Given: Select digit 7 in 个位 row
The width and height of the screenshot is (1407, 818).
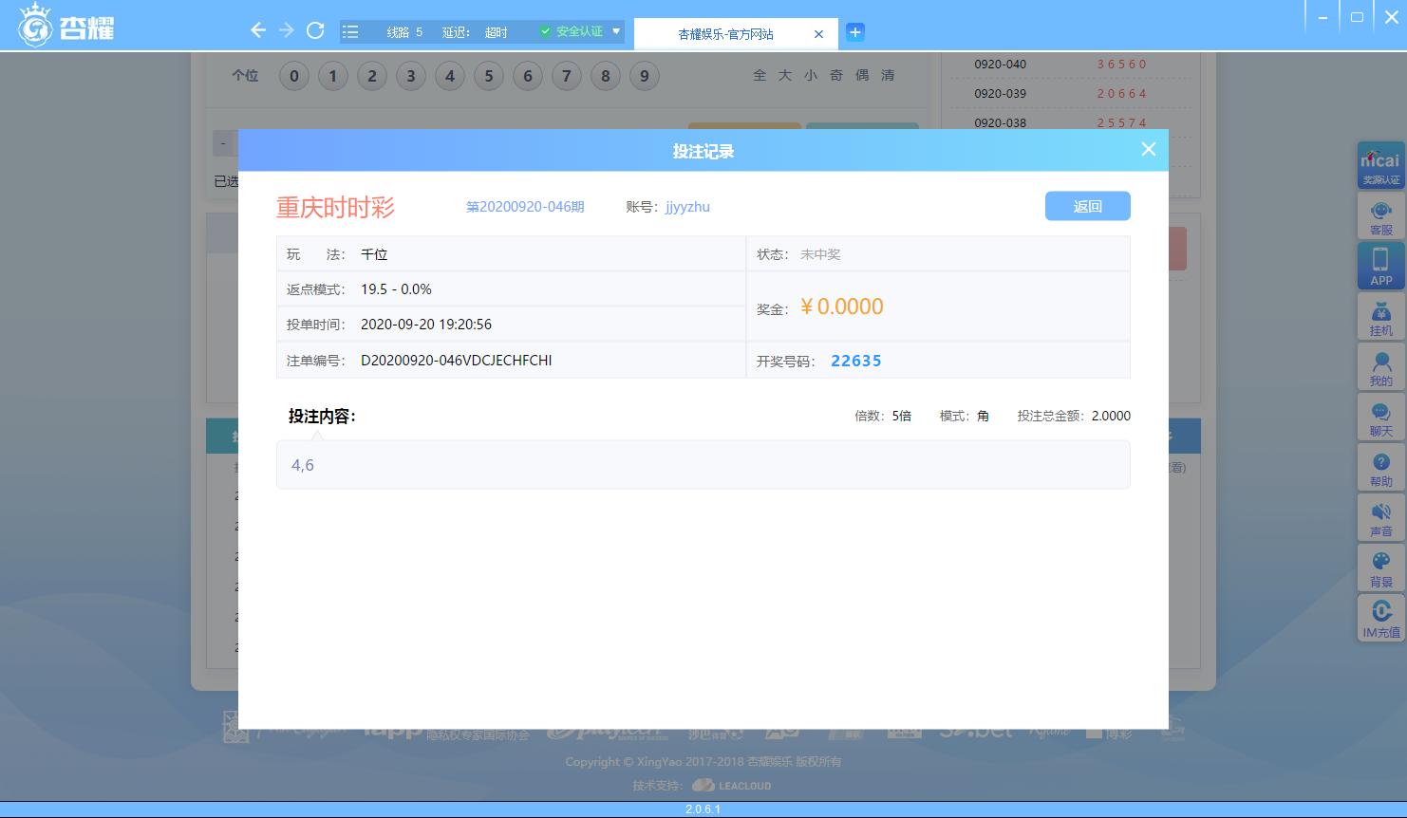Looking at the screenshot, I should [x=567, y=76].
